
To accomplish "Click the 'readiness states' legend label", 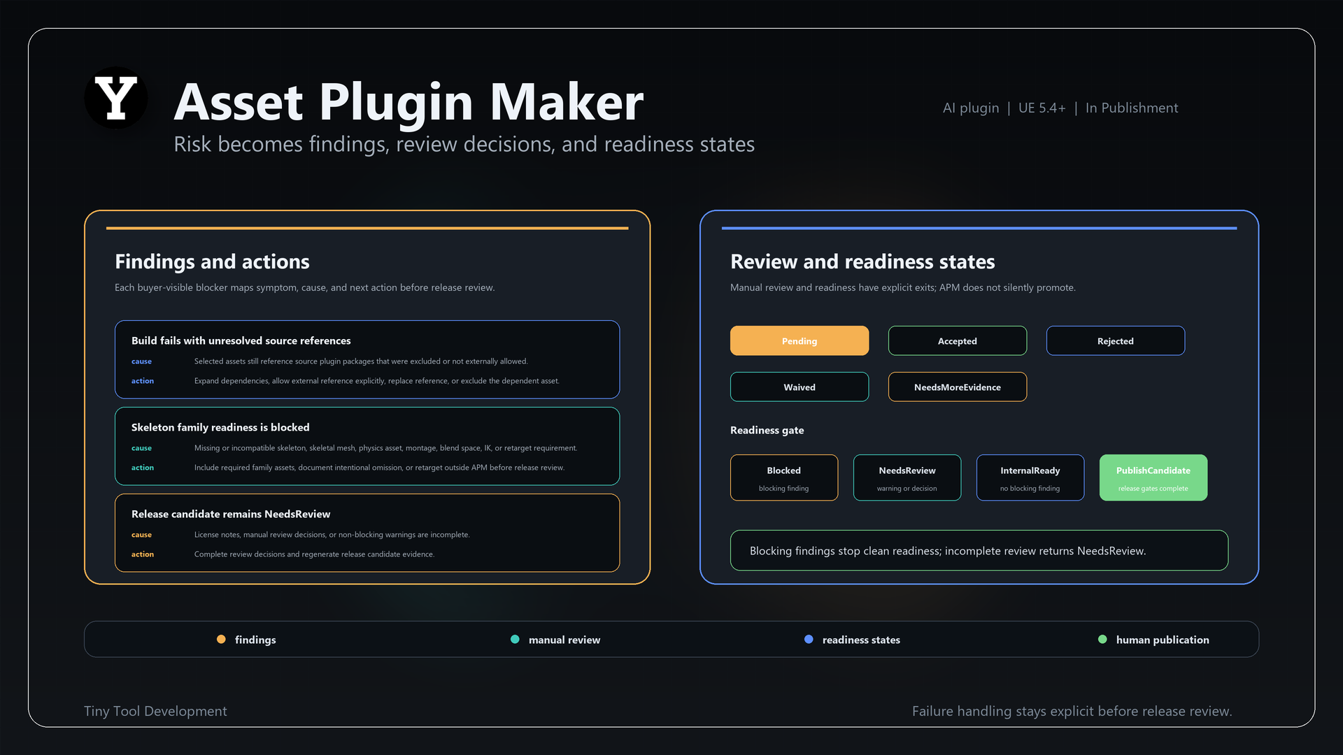I will point(861,640).
